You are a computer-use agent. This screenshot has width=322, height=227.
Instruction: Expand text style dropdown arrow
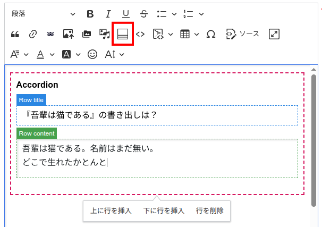pos(26,55)
